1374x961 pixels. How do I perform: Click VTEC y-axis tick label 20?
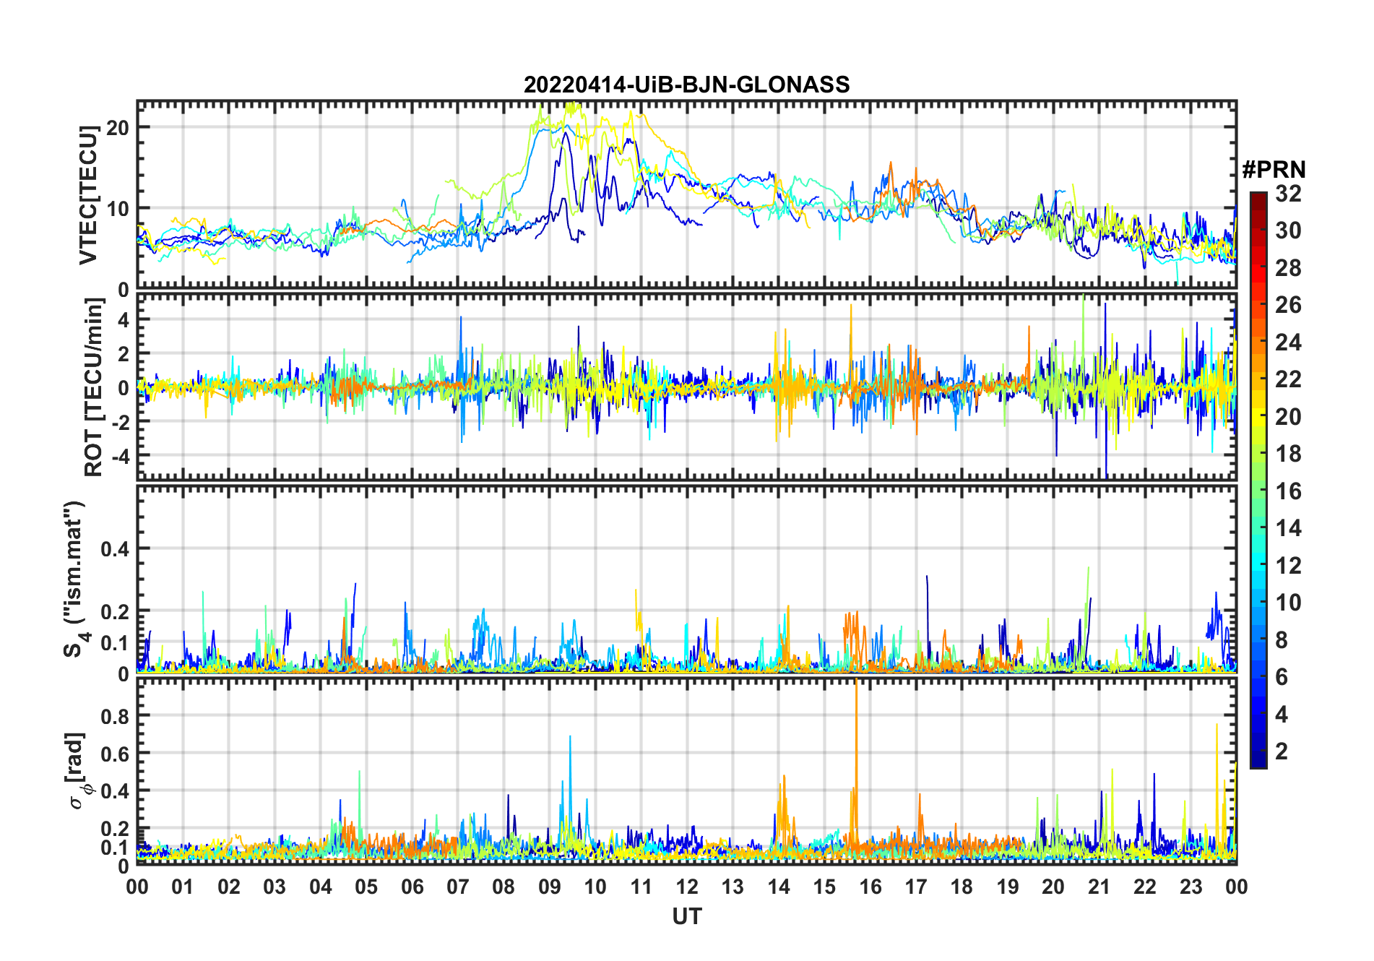point(118,127)
